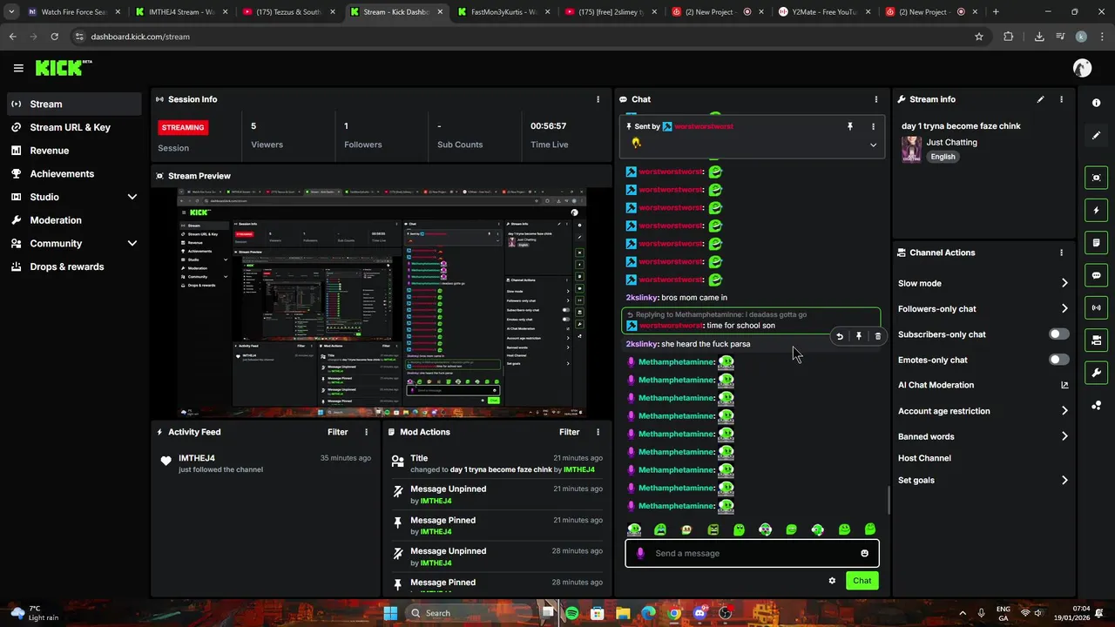Viewport: 1115px width, 627px height.
Task: Open Mod Actions three-dot menu
Action: (598, 432)
